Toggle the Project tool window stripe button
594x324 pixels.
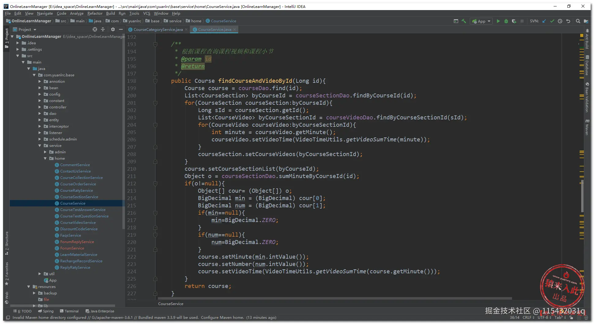(7, 38)
